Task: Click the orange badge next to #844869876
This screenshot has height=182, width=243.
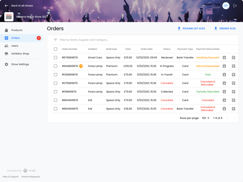Action: 81,66
